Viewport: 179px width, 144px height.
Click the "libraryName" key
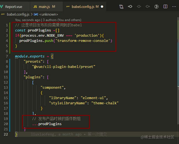tap(63, 98)
